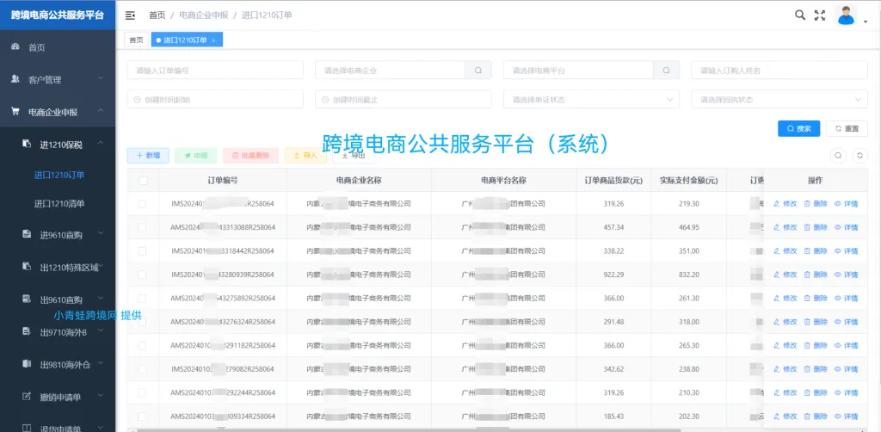
Task: View details of order with amount 457.34
Action: tap(847, 227)
